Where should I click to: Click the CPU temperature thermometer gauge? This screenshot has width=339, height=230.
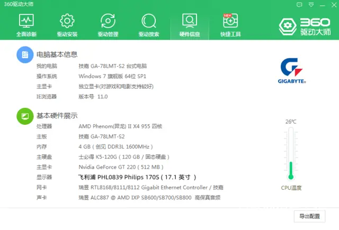click(291, 153)
